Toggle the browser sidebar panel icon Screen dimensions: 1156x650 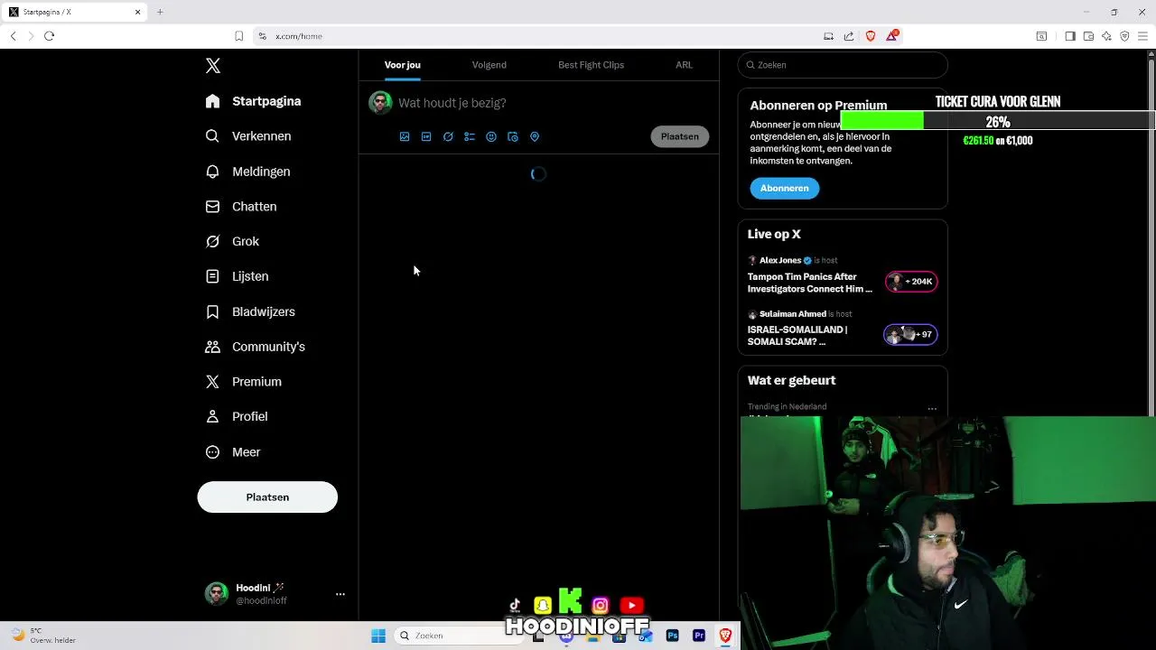pos(1070,36)
